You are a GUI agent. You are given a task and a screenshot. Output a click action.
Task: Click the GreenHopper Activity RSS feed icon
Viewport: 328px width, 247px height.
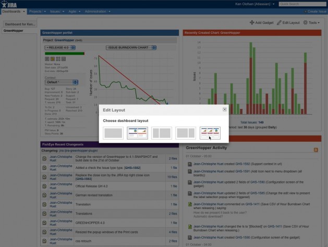click(316, 150)
